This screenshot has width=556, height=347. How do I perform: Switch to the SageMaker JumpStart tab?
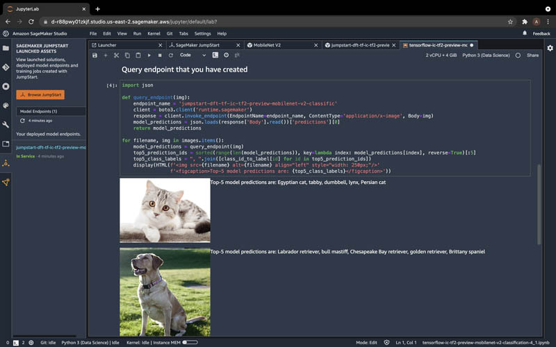[x=204, y=45]
